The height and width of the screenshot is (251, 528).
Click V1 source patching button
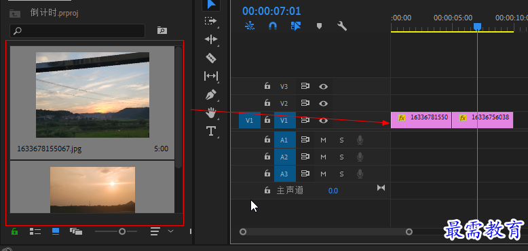pyautogui.click(x=250, y=120)
